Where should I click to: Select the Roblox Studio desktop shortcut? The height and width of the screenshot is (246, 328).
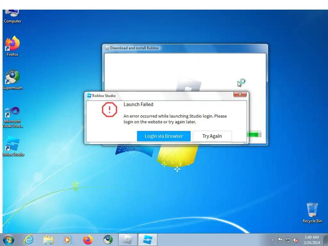point(13,146)
